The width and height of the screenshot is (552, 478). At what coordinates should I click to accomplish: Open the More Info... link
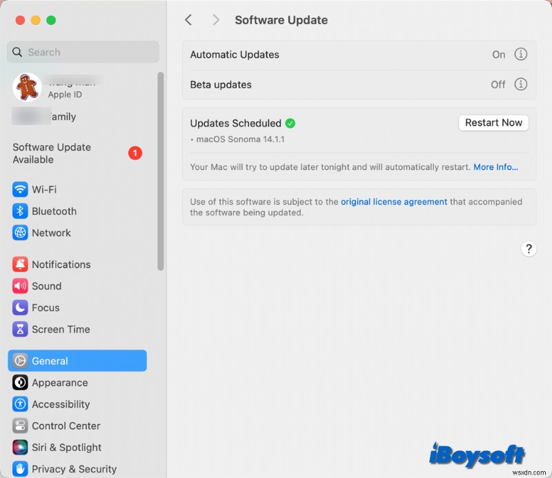(x=495, y=167)
